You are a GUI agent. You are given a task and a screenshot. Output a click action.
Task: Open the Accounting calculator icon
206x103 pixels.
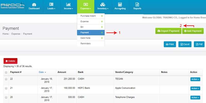coord(120,4)
